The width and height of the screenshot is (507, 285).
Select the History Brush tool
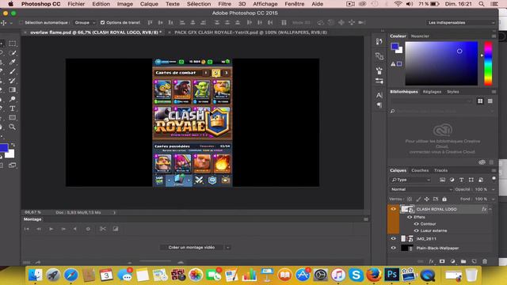point(13,81)
